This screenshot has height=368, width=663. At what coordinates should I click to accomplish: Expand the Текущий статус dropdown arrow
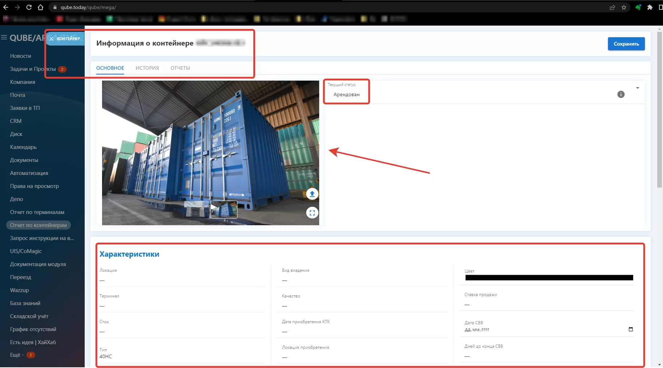tap(638, 88)
